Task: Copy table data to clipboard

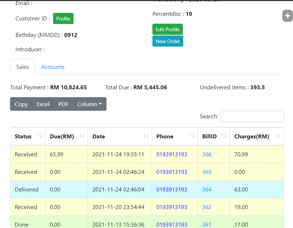Action: [x=21, y=104]
